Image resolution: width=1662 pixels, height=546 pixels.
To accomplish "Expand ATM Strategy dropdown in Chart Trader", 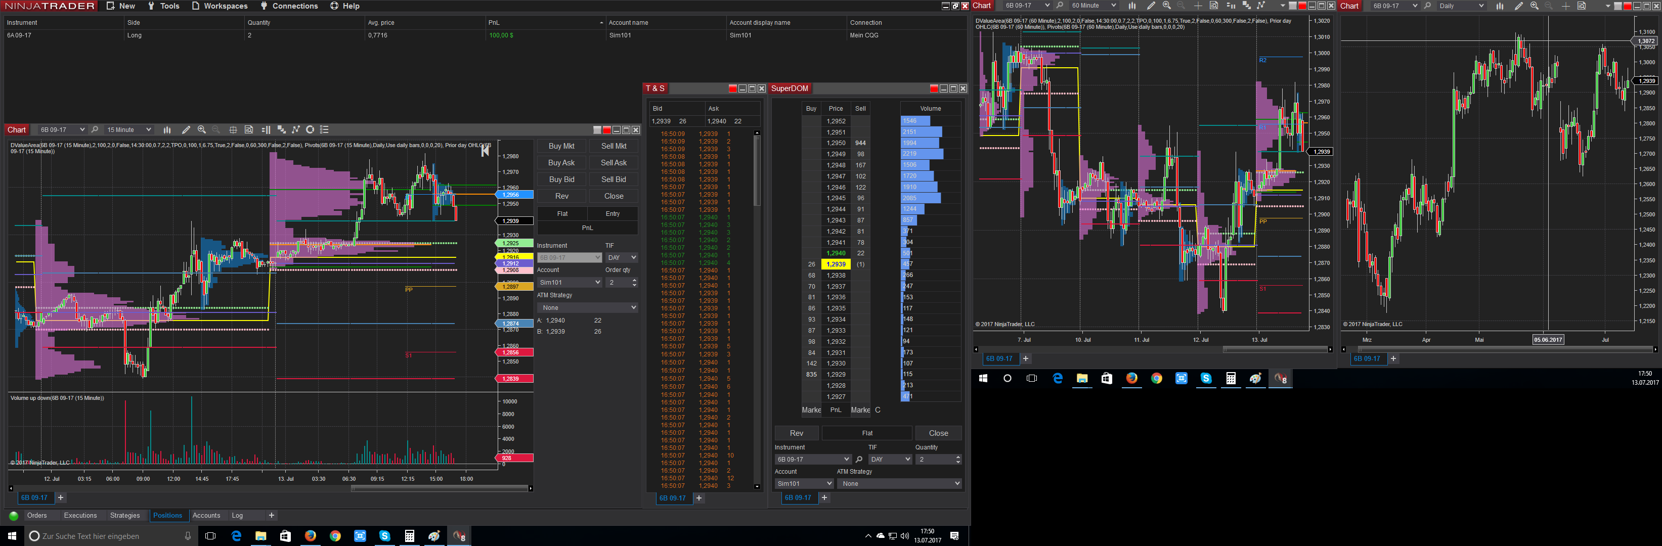I will [587, 307].
